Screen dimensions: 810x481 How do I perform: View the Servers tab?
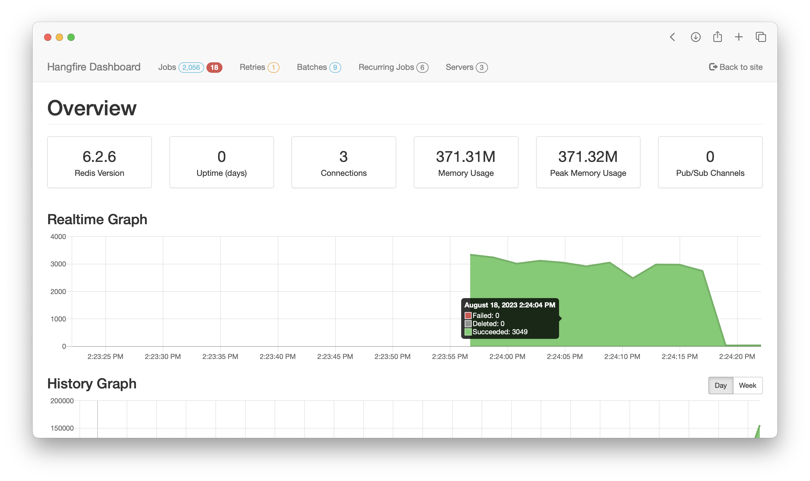pos(459,67)
